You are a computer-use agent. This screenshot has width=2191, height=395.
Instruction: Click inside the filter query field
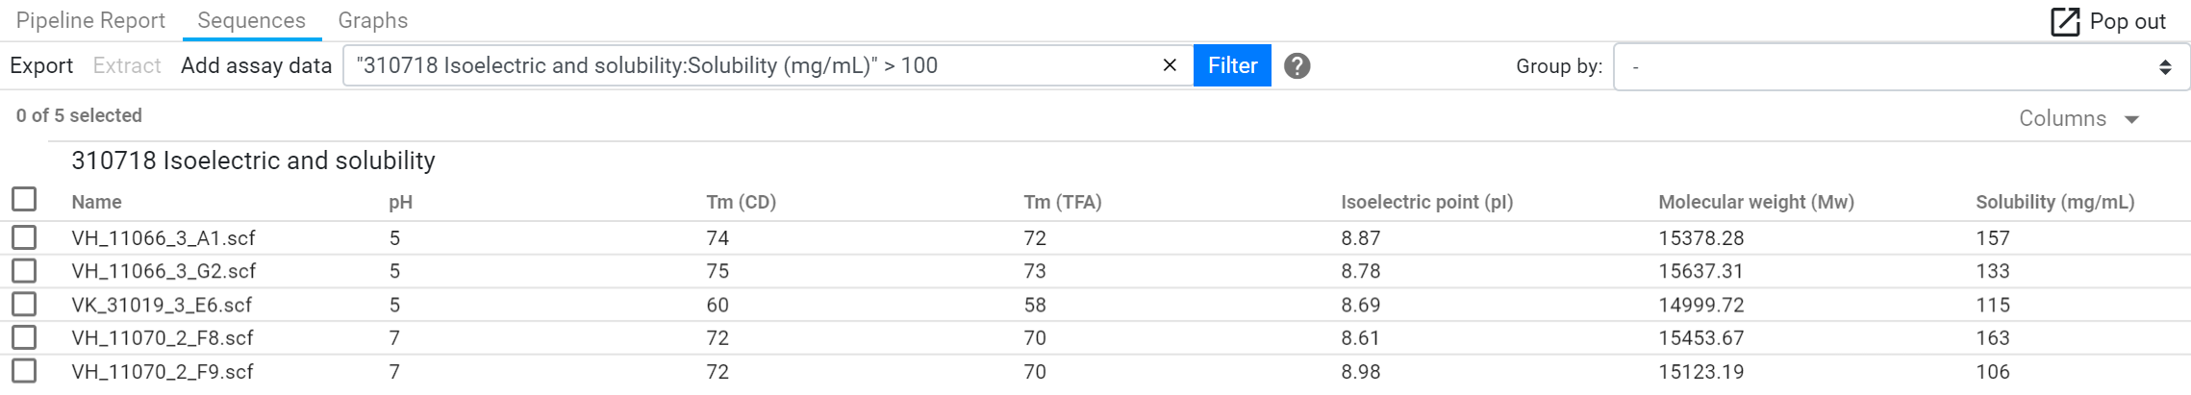click(x=750, y=65)
